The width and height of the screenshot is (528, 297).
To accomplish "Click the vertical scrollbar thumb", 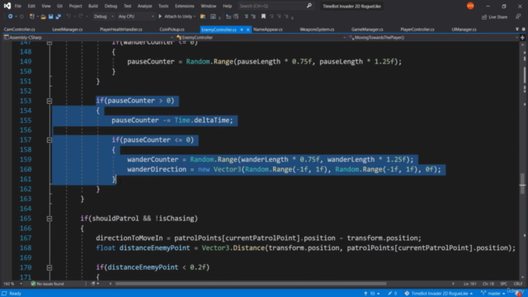I will click(x=522, y=183).
